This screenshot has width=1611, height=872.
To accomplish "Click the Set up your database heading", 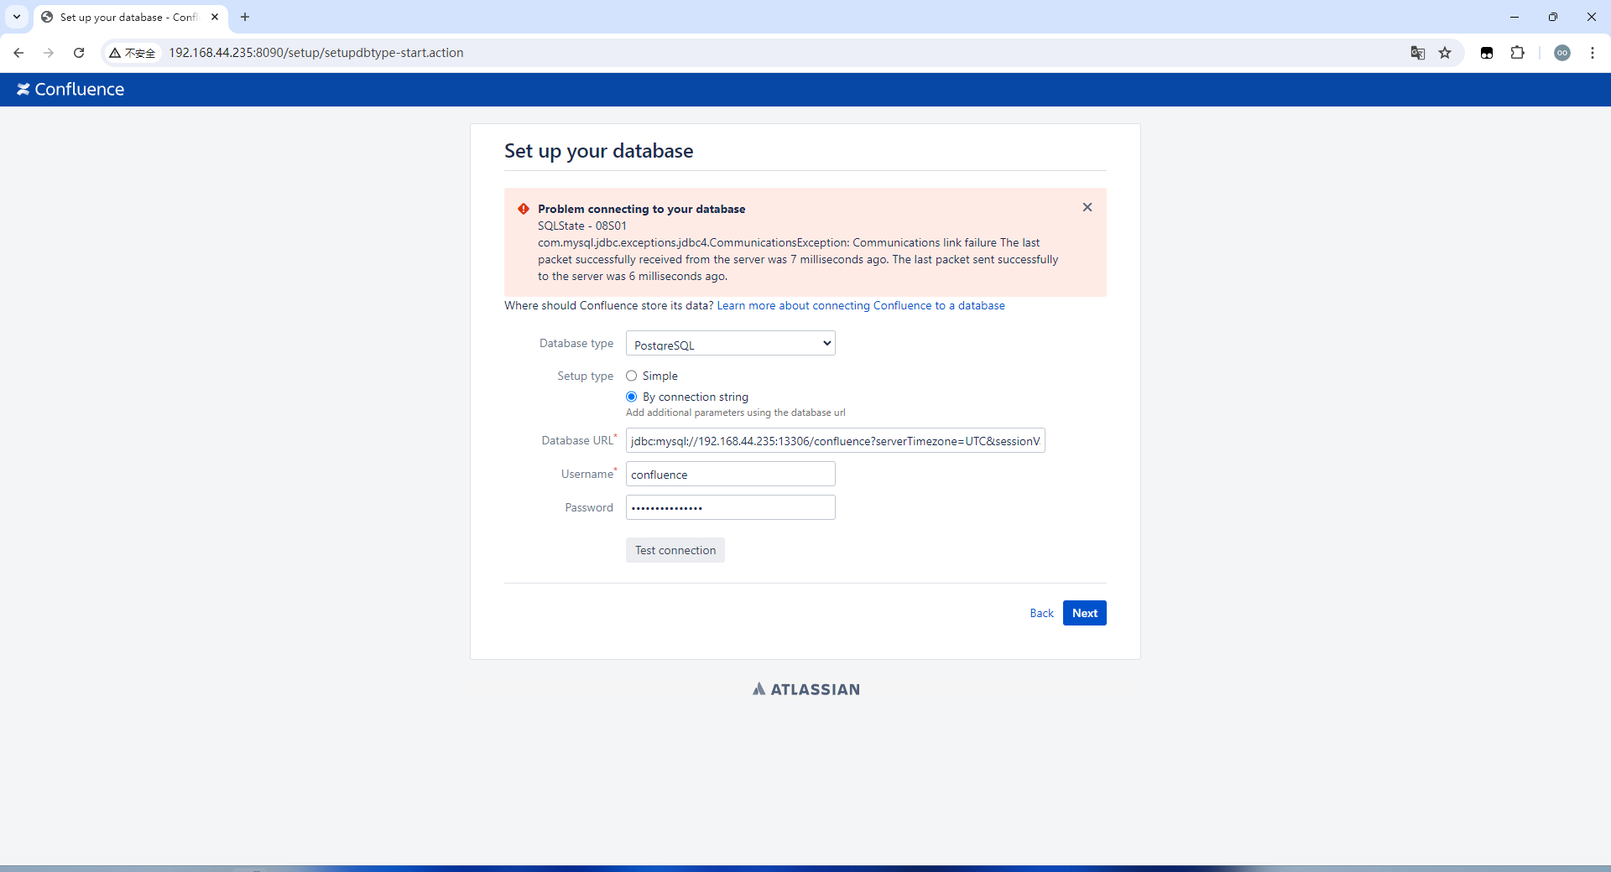I will coord(599,151).
